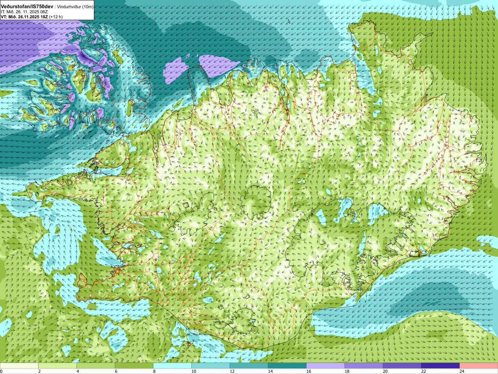The image size is (498, 374).
Task: Select the darker green 6–8 legend swatch
Action: pos(134,366)
